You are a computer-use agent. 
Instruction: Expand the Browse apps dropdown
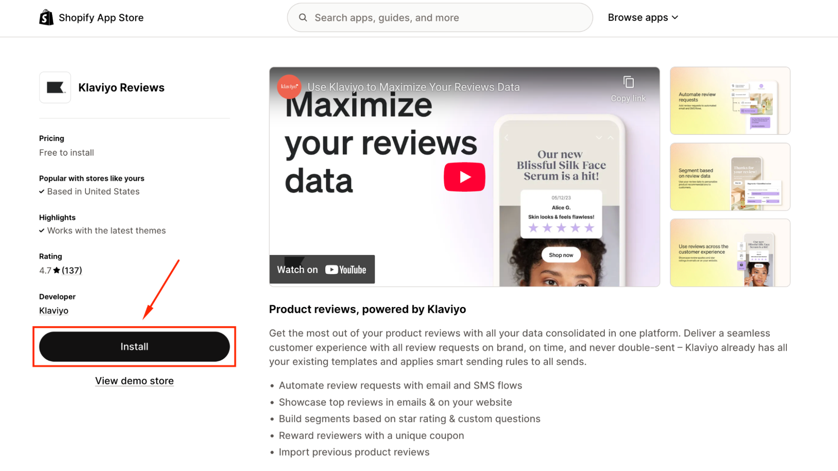[x=643, y=18]
